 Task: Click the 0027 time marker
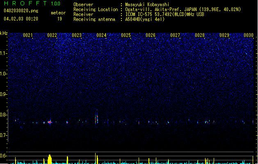pyautogui.click(x=175, y=35)
